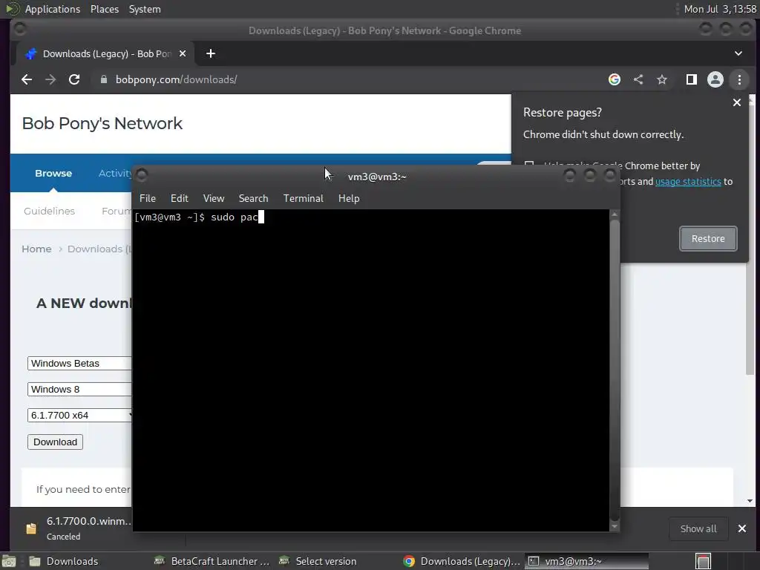Screen dimensions: 760x570
Task: Open the Forums link
Action: coord(117,211)
